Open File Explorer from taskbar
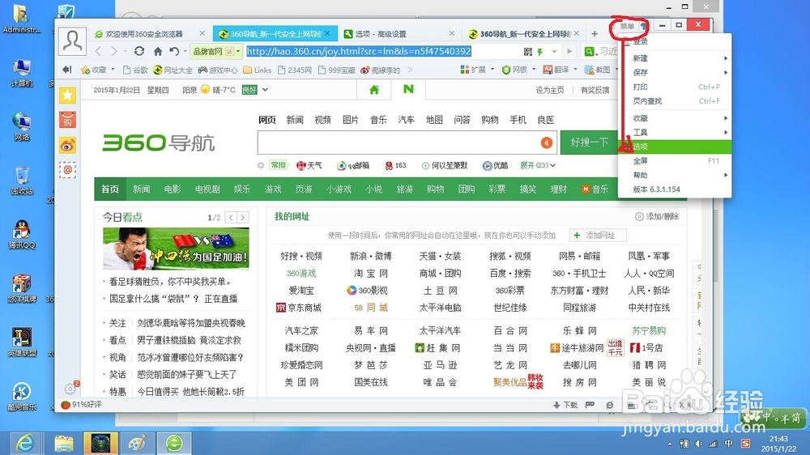This screenshot has width=810, height=455. 64,443
